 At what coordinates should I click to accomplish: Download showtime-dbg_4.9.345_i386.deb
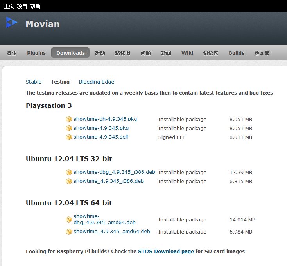click(x=114, y=172)
